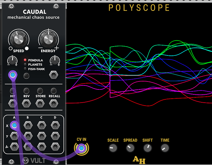Click the D column Y output jack

(55, 136)
